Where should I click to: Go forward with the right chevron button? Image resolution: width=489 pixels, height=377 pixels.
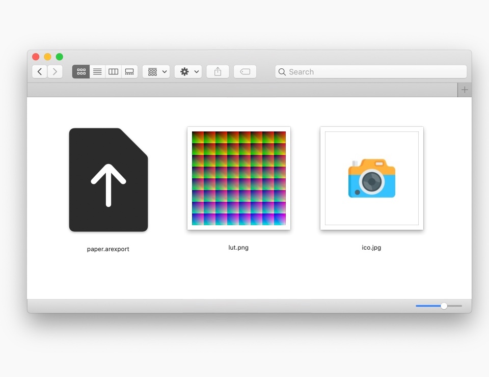pos(55,72)
